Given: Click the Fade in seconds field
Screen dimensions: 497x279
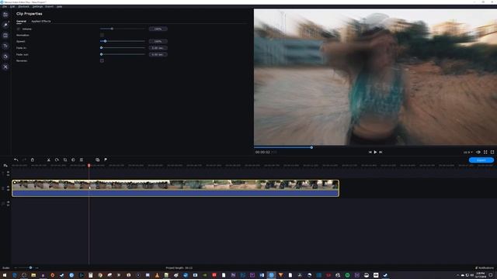Looking at the screenshot, I should coord(158,48).
